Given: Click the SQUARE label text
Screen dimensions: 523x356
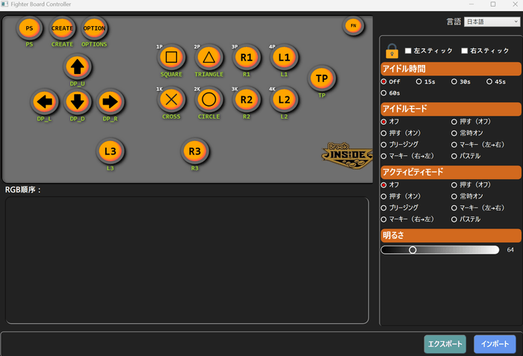Looking at the screenshot, I should (x=171, y=75).
